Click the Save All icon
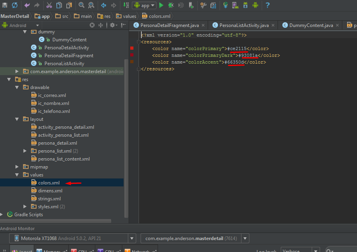Viewport: 357px width, 252px height. 5,5
